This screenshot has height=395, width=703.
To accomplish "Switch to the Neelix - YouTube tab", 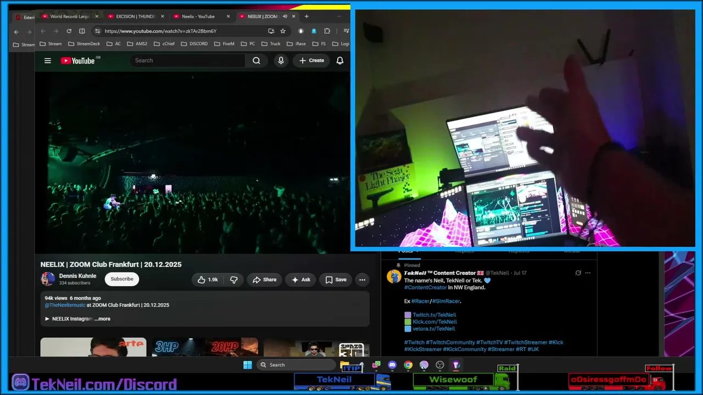I will coord(202,16).
